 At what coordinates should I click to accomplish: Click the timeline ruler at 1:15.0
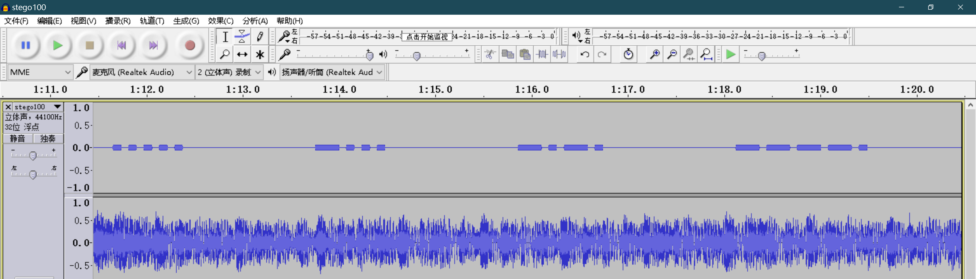pos(435,90)
